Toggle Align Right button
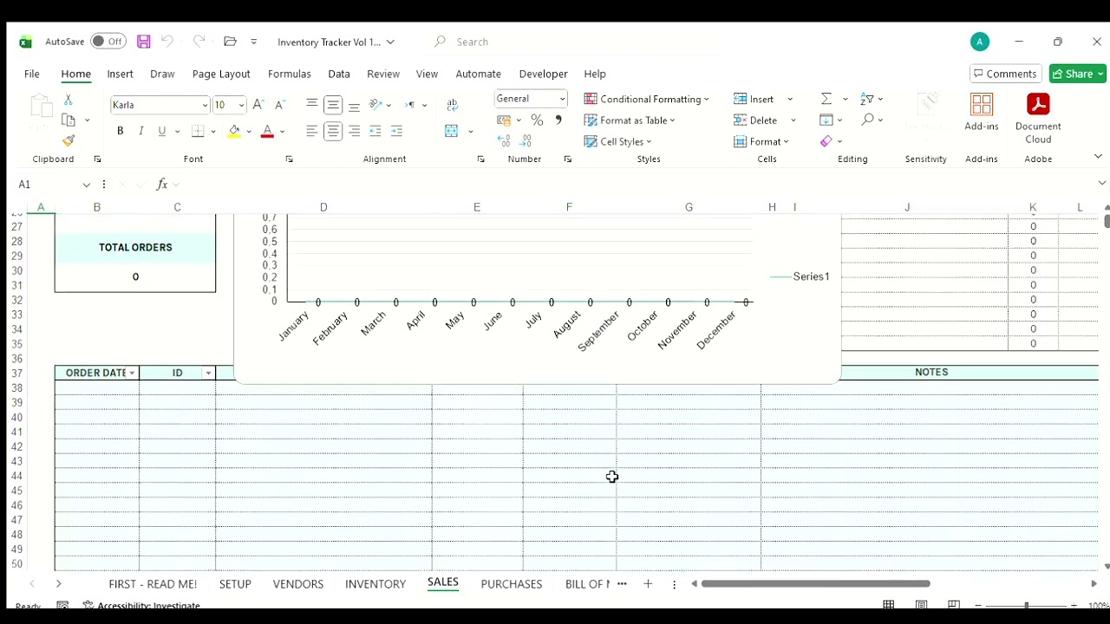Viewport: 1110px width, 624px height. (x=354, y=131)
